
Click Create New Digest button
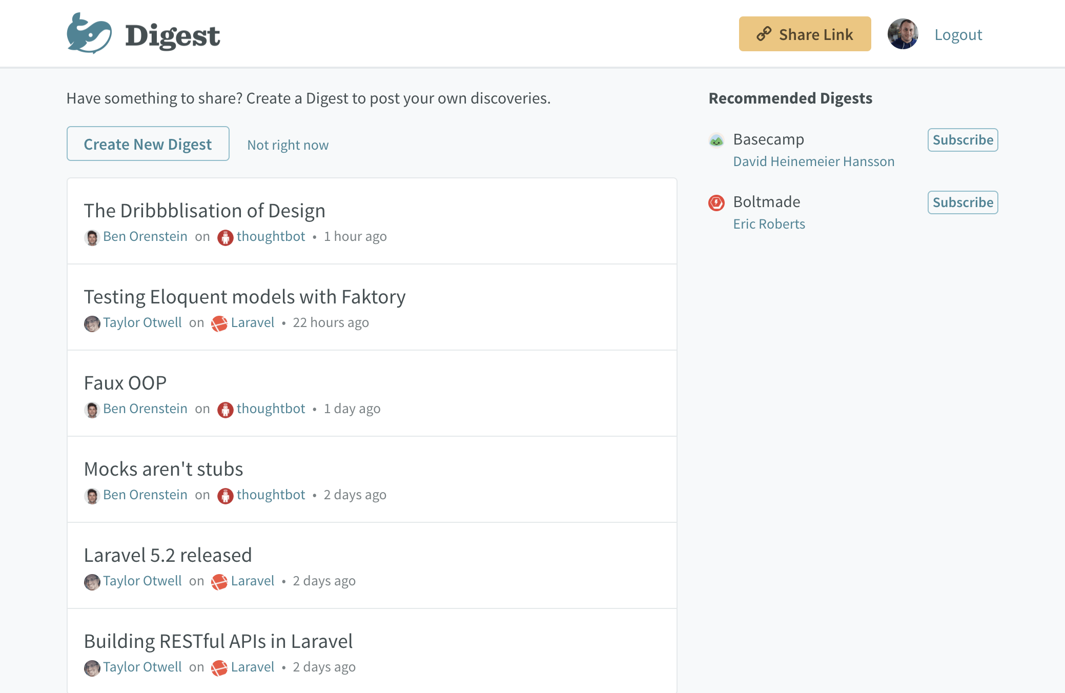(148, 144)
